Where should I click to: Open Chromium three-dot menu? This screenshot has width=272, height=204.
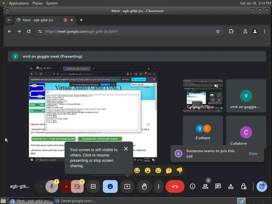point(264,31)
